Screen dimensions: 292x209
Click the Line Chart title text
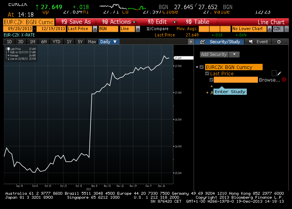click(x=271, y=22)
